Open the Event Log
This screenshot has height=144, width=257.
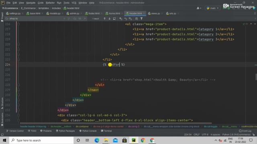coord(245,131)
